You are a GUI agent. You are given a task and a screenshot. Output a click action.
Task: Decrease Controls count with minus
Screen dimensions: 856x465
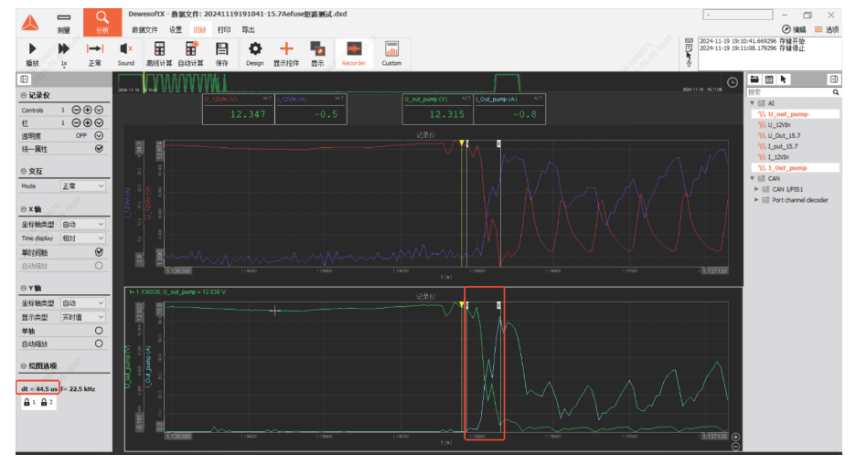point(77,111)
